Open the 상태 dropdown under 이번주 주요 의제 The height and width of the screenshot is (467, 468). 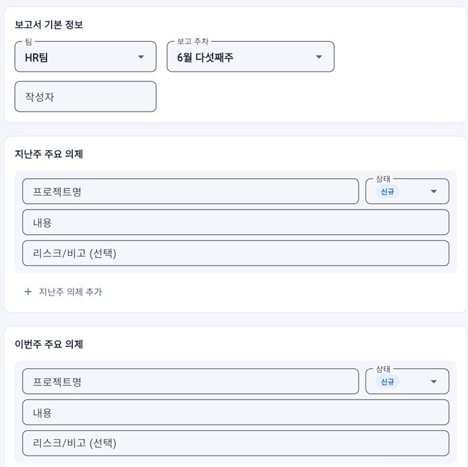click(x=407, y=381)
